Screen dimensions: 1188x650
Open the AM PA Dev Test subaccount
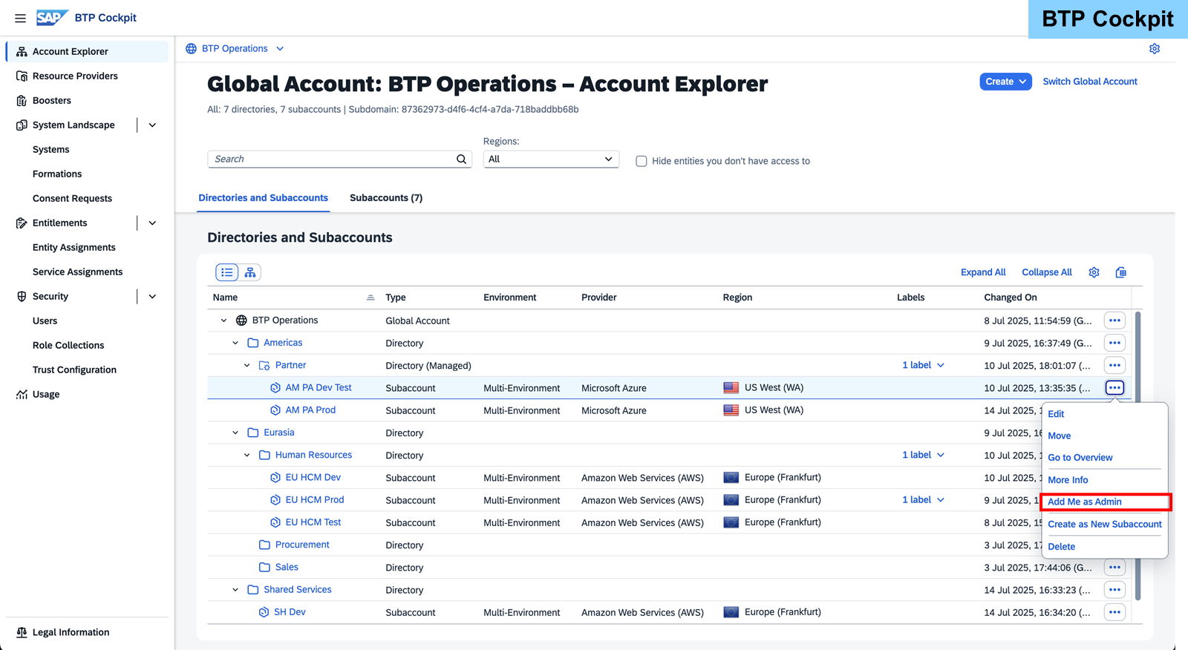coord(319,387)
